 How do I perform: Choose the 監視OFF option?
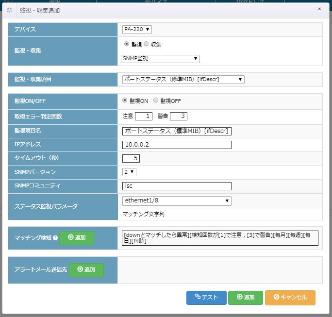[x=156, y=100]
